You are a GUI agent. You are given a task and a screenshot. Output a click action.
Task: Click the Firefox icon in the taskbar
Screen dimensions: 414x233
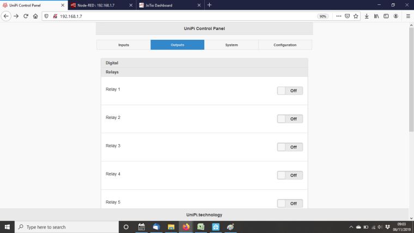point(186,227)
